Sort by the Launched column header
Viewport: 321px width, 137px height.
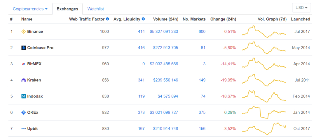point(301,19)
